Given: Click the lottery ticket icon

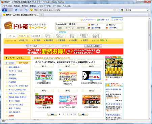Looking at the screenshot, I should pos(89,28).
